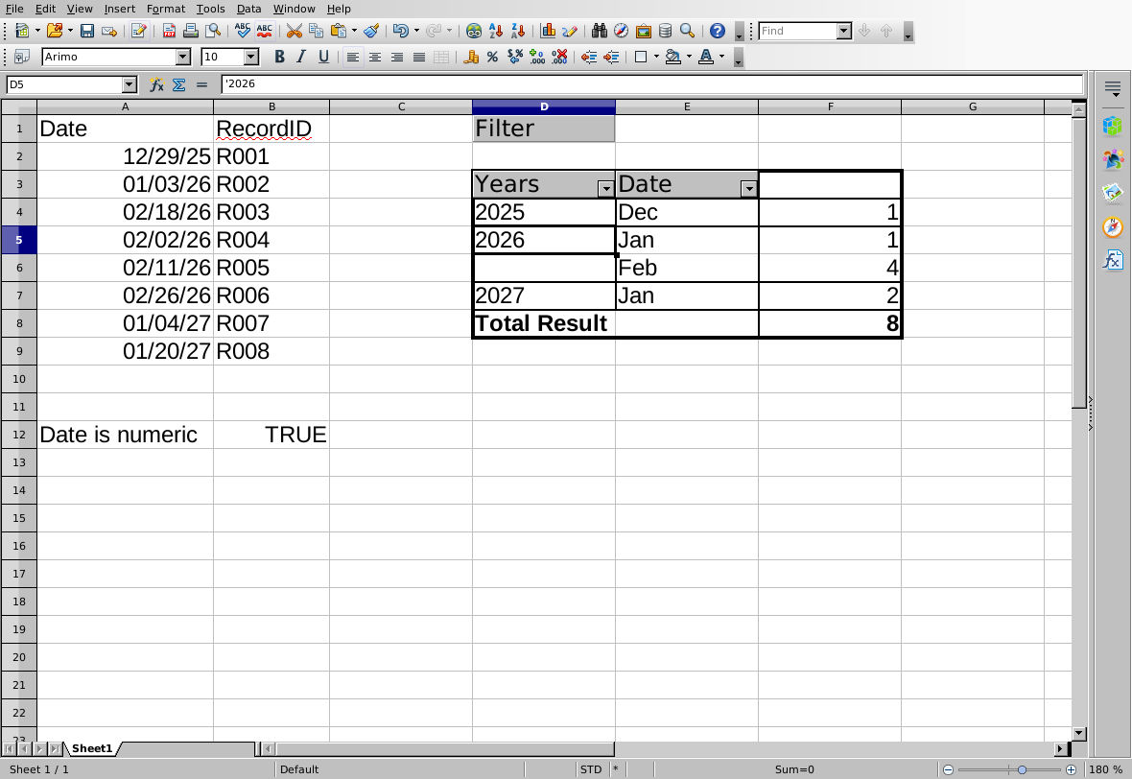Toggle Align Right
Screen dimensions: 1132x779
pyautogui.click(x=397, y=57)
